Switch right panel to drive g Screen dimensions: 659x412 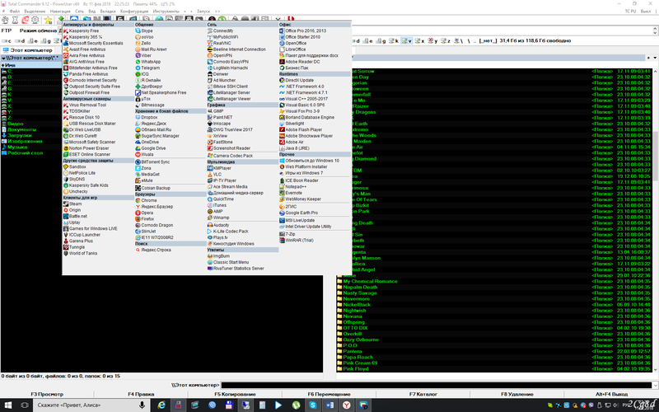click(x=381, y=40)
